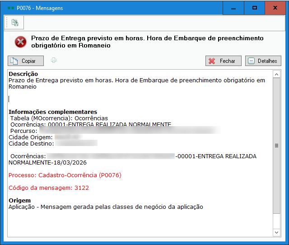Click the vertical scrollbar thumb
The height and width of the screenshot is (245, 289).
point(277,146)
